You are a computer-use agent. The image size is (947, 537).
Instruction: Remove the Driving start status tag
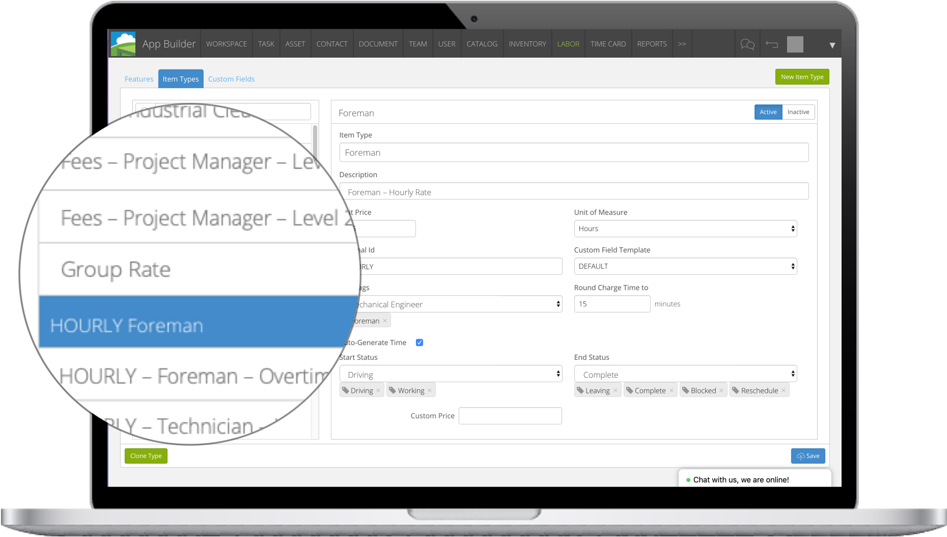[x=379, y=390]
